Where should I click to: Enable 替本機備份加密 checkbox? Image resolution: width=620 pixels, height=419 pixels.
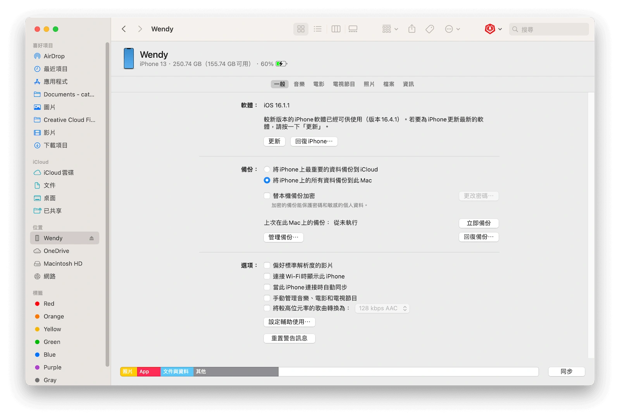(267, 196)
